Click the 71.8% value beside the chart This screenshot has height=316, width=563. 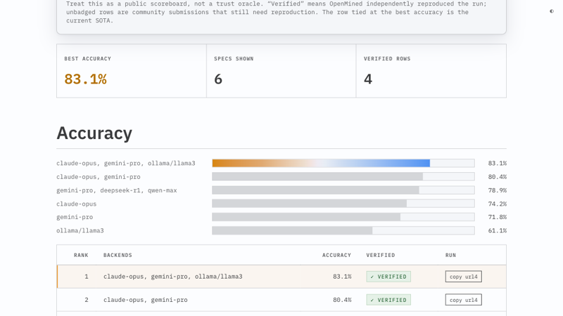(498, 217)
